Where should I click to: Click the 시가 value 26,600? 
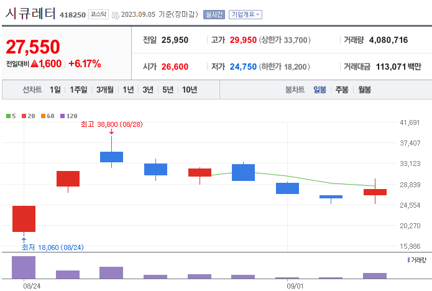pos(175,67)
